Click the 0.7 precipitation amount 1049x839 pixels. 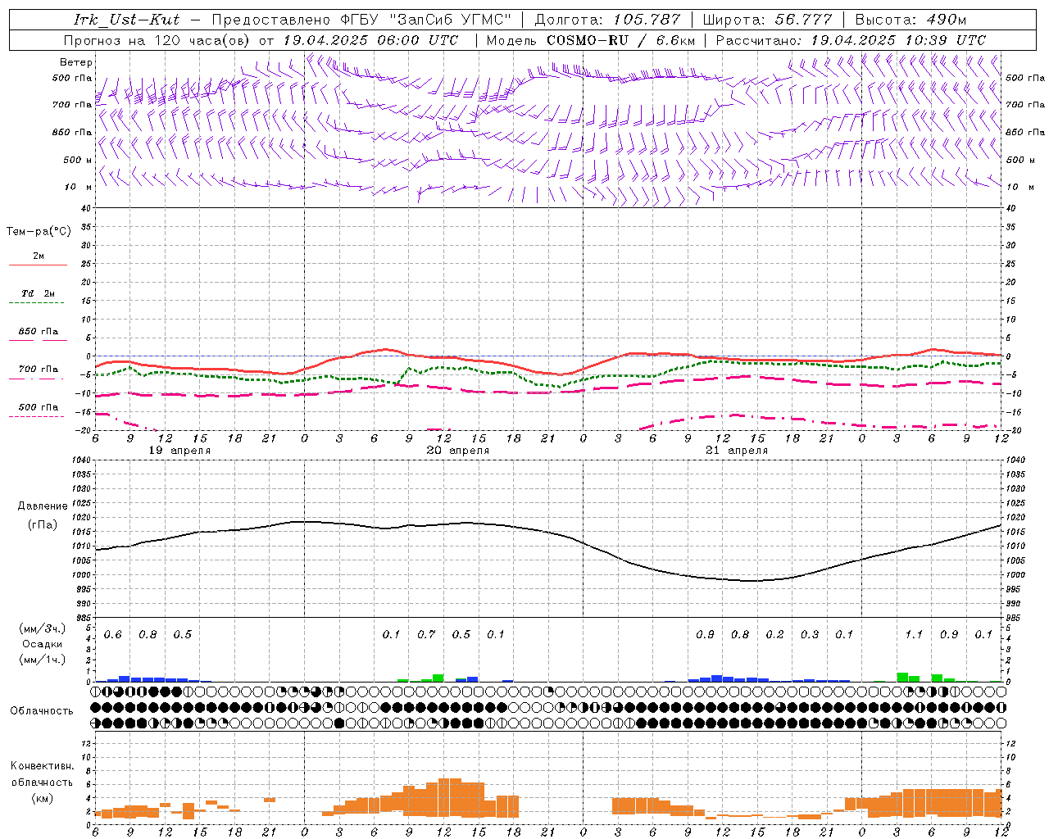pos(426,635)
